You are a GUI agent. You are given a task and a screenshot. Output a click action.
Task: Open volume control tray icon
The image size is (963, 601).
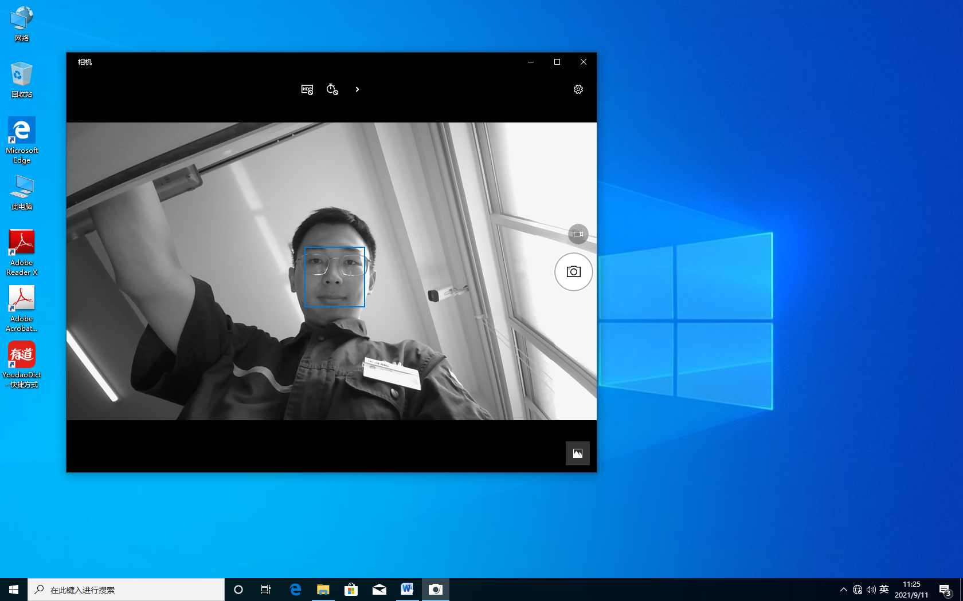point(871,590)
